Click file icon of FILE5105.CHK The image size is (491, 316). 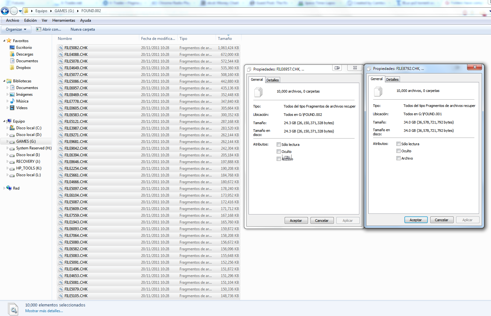coord(61,296)
